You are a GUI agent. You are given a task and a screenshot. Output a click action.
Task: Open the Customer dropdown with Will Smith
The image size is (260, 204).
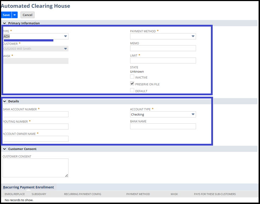[x=36, y=49]
